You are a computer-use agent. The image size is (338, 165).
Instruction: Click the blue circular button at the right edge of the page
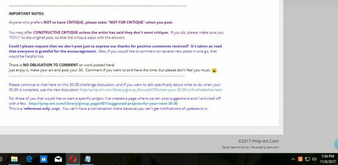[x=336, y=144]
